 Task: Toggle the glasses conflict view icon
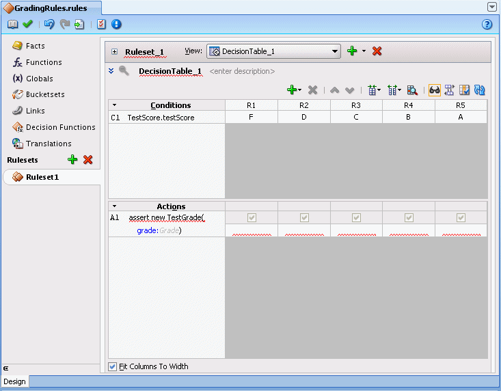pos(435,90)
